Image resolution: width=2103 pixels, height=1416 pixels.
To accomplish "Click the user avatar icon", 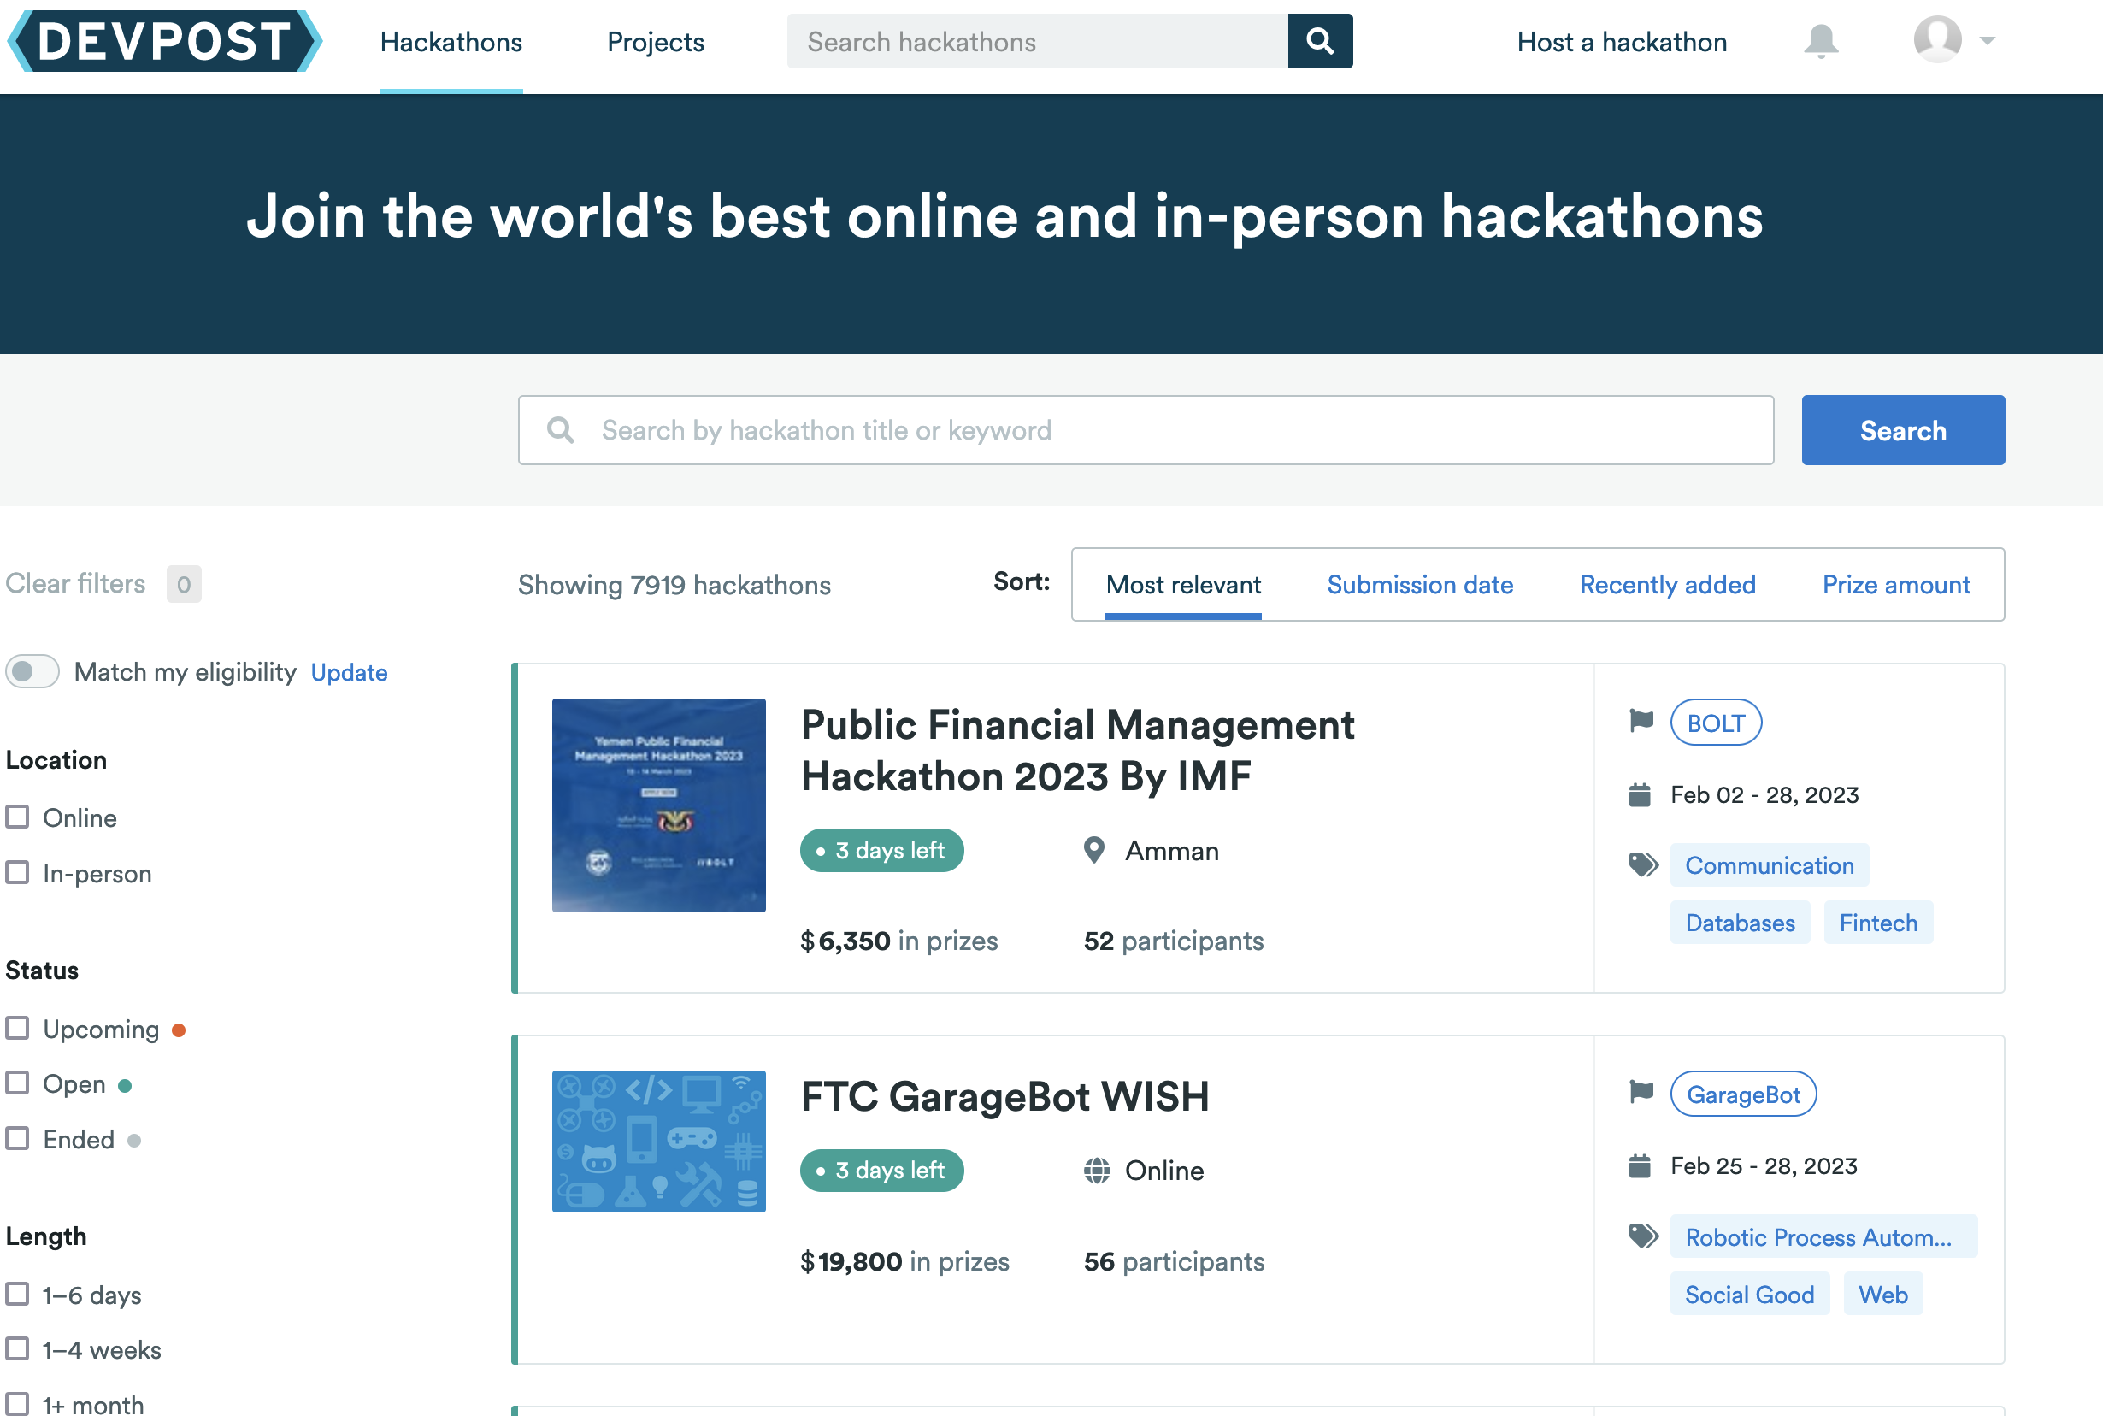I will coord(1937,39).
